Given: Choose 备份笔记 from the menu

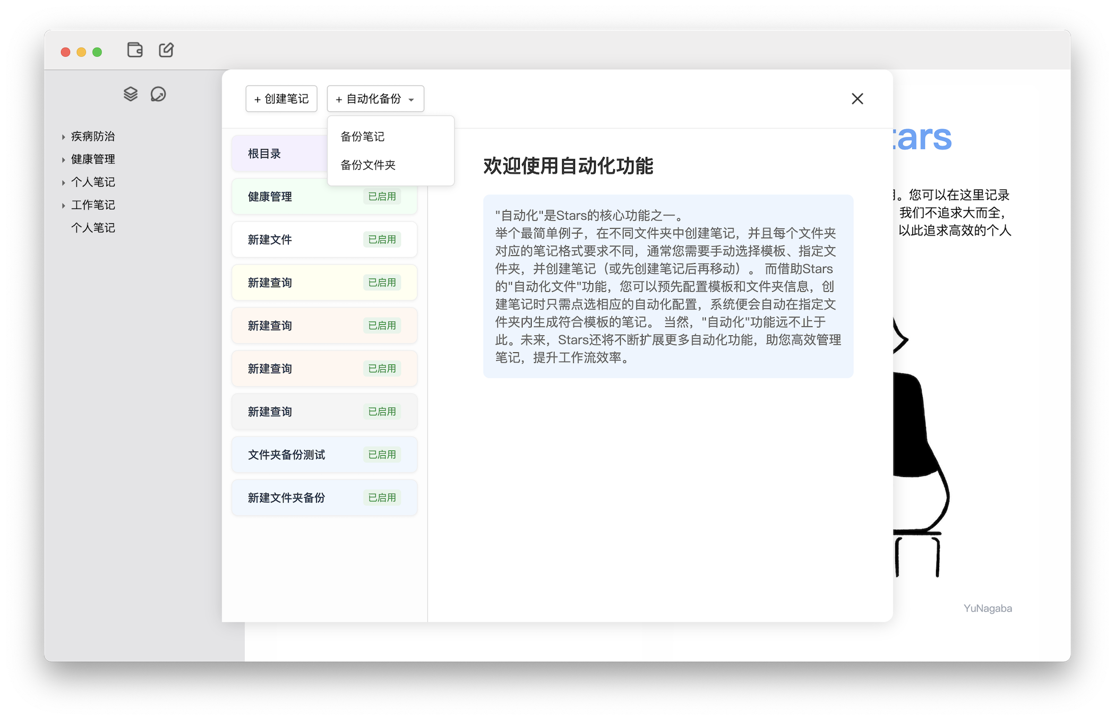Looking at the screenshot, I should pyautogui.click(x=363, y=136).
